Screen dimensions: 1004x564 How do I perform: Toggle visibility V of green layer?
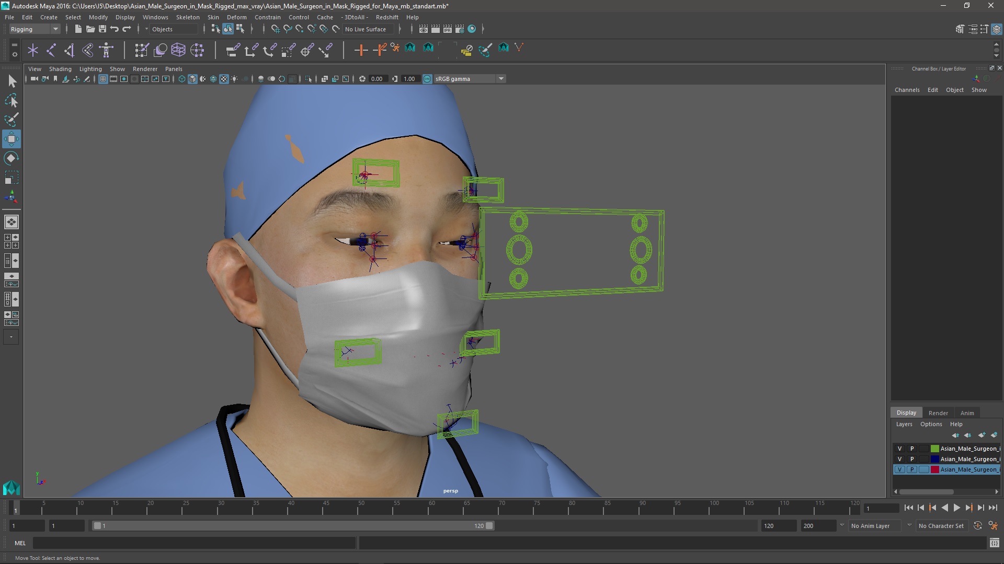coord(899,449)
